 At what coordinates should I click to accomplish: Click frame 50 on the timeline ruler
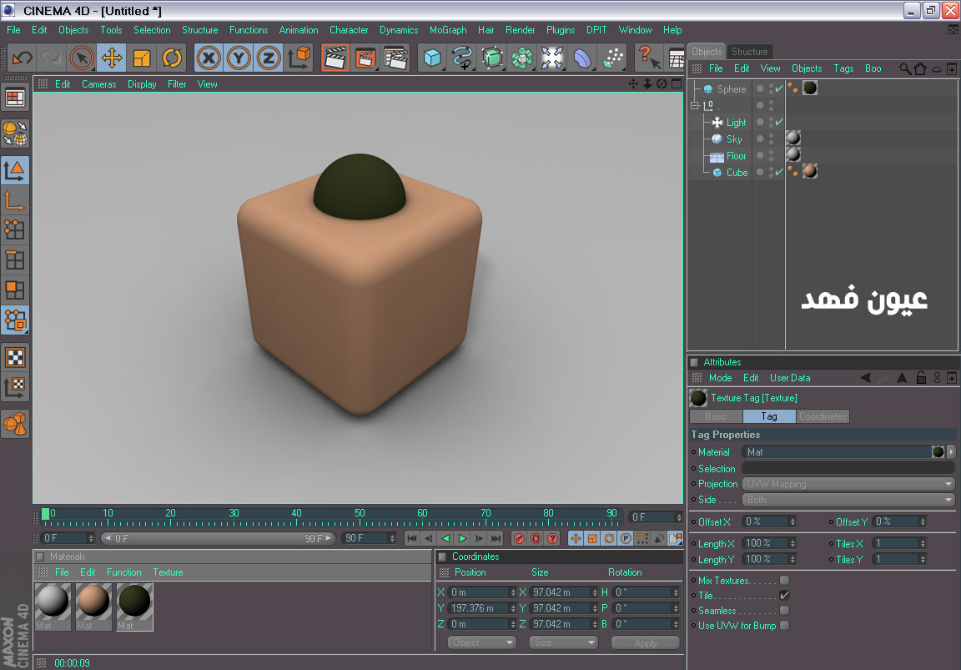360,516
